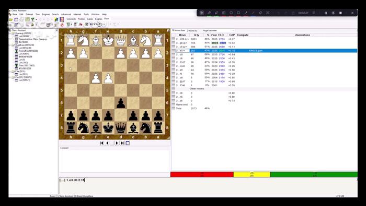Click the yellow segment of the result bar

[x=252, y=175]
